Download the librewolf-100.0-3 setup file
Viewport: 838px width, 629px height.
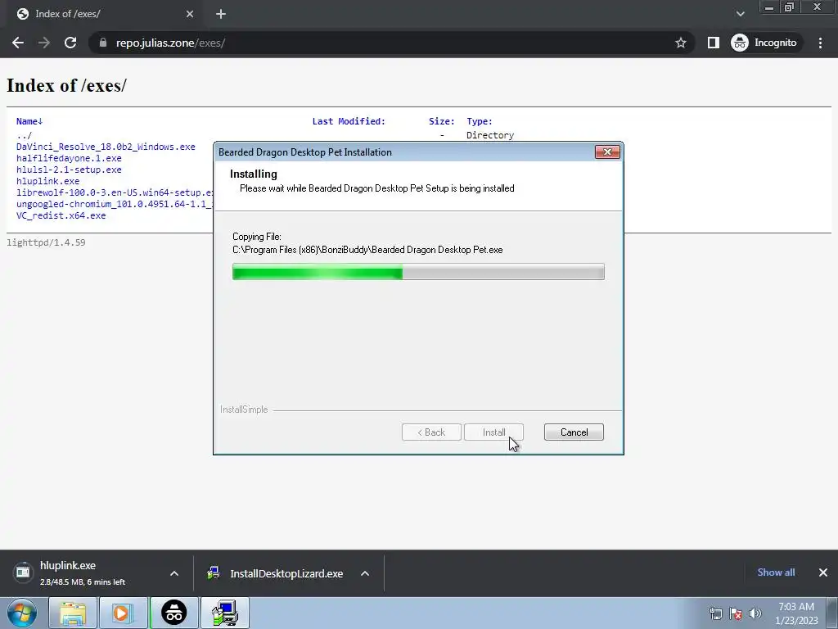[x=115, y=192]
